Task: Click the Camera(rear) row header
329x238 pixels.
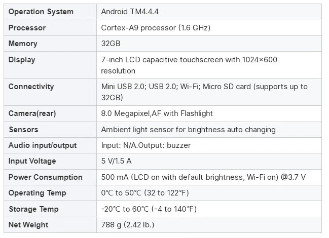Action: [32, 113]
